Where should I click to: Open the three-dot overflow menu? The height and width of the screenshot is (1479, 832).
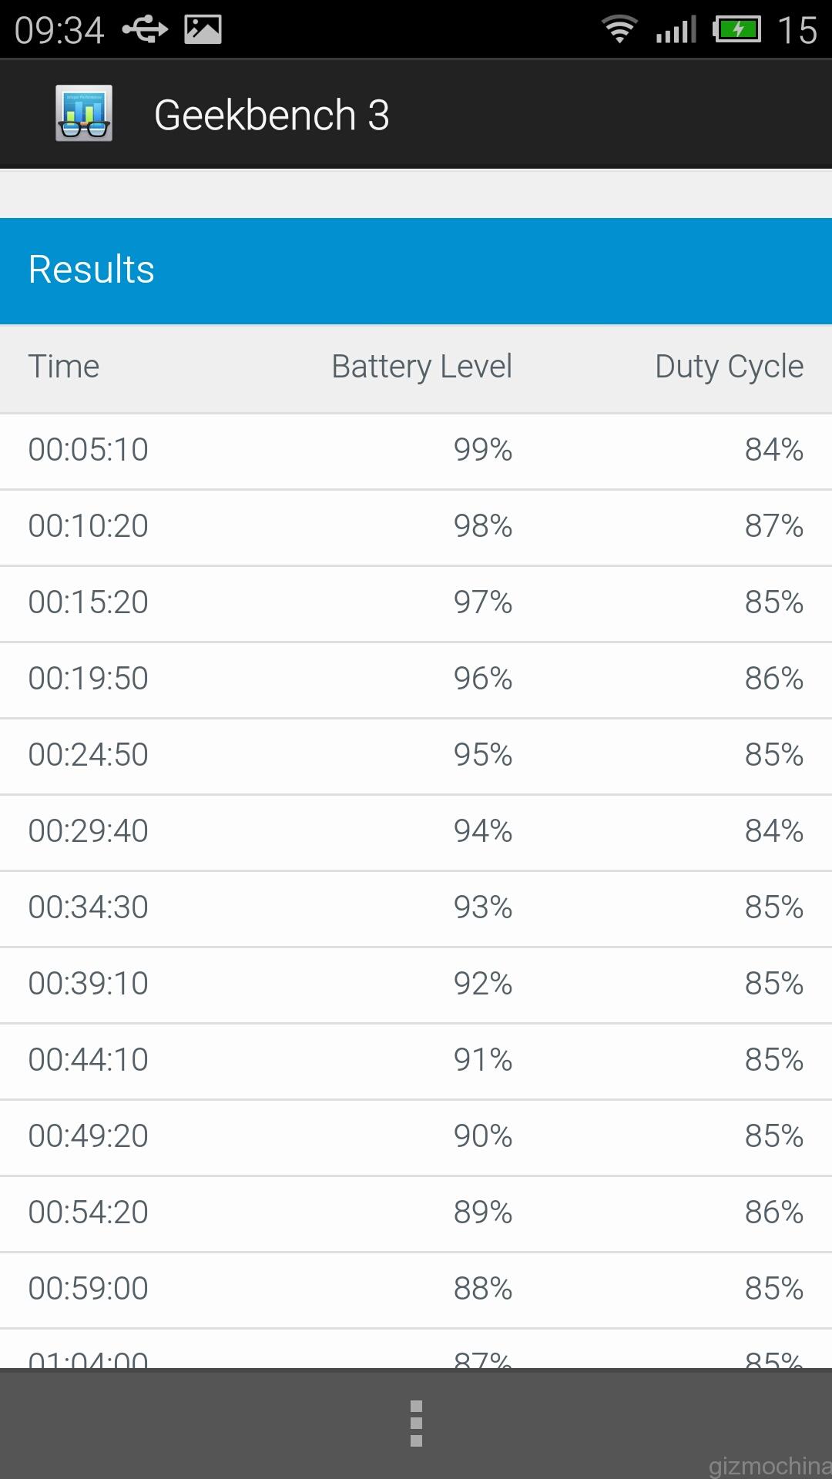[x=416, y=1424]
